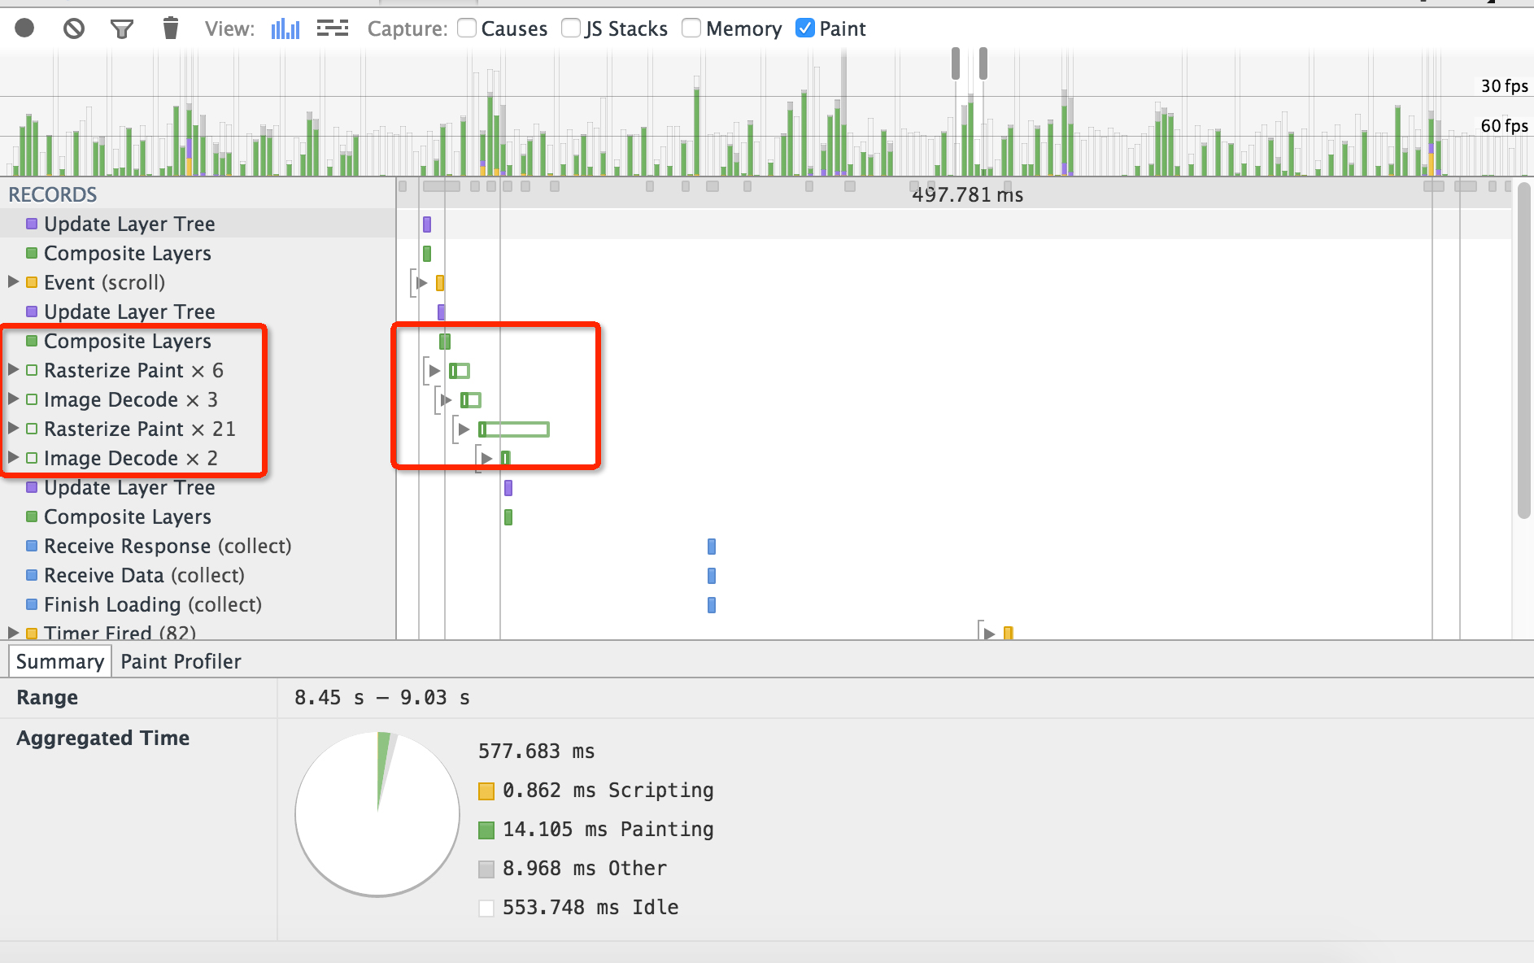The image size is (1534, 963).
Task: Enable Memory capture checkbox
Action: pos(691,28)
